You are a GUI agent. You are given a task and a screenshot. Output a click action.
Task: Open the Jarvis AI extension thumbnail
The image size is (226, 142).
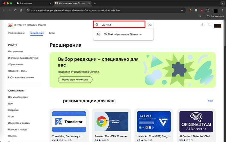tap(154, 122)
